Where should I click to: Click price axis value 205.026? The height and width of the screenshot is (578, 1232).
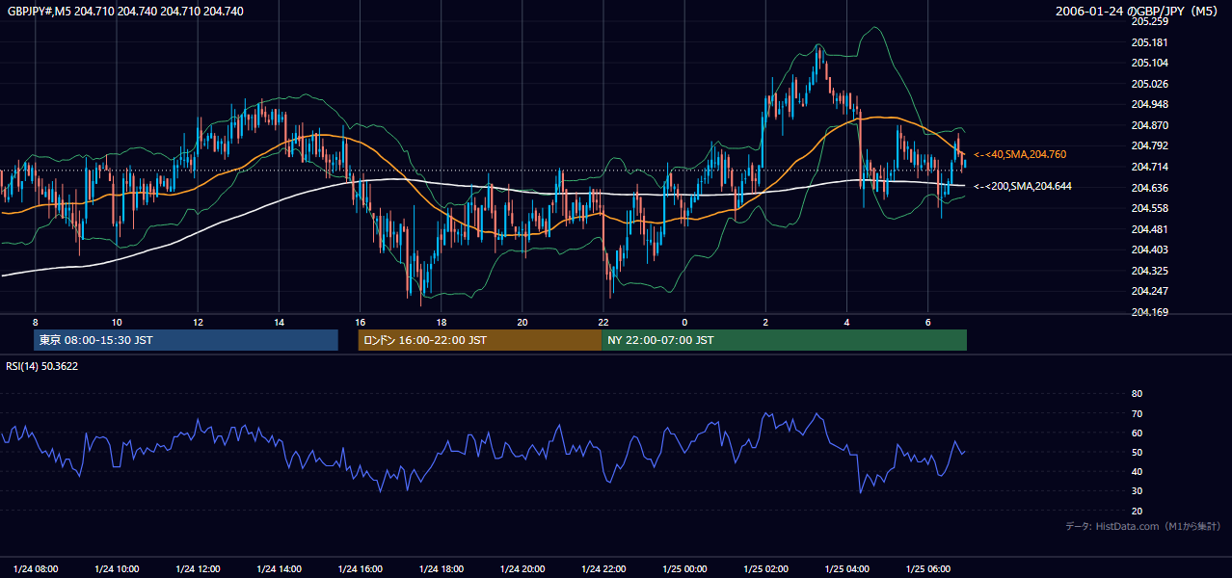1149,84
